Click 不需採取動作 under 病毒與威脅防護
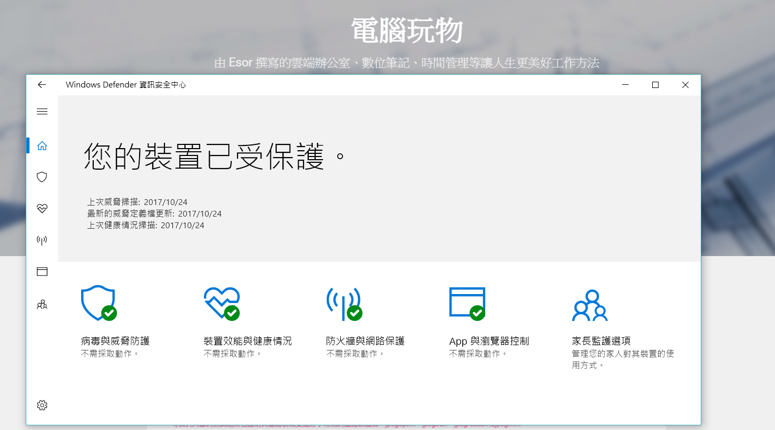This screenshot has width=775, height=430. pyautogui.click(x=110, y=354)
